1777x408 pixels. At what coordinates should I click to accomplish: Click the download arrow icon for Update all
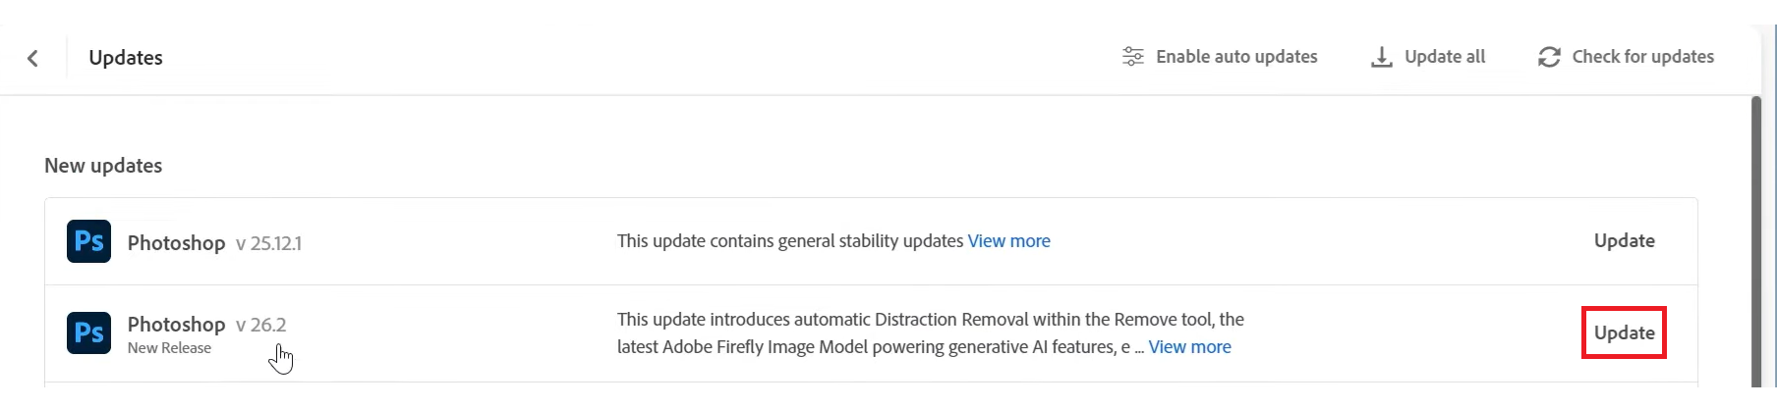pos(1381,57)
